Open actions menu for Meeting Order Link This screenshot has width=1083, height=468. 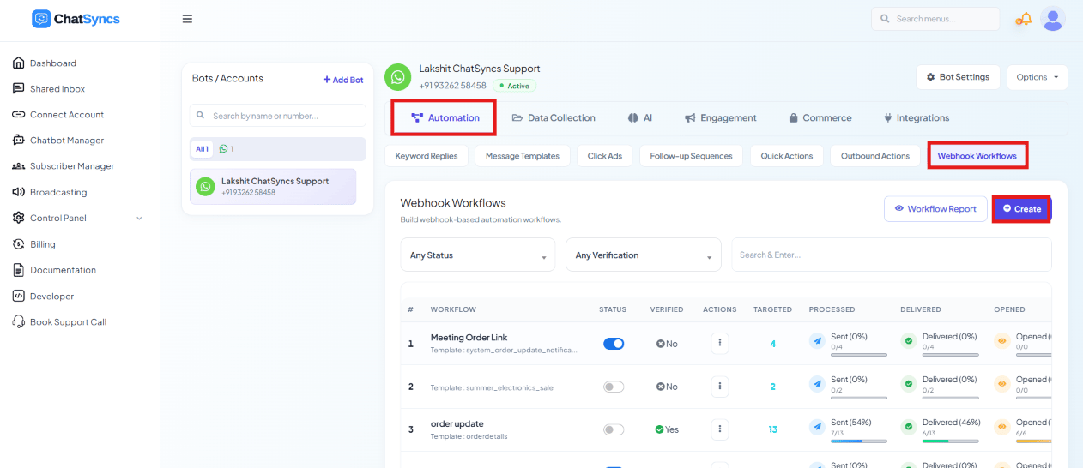[x=720, y=343]
